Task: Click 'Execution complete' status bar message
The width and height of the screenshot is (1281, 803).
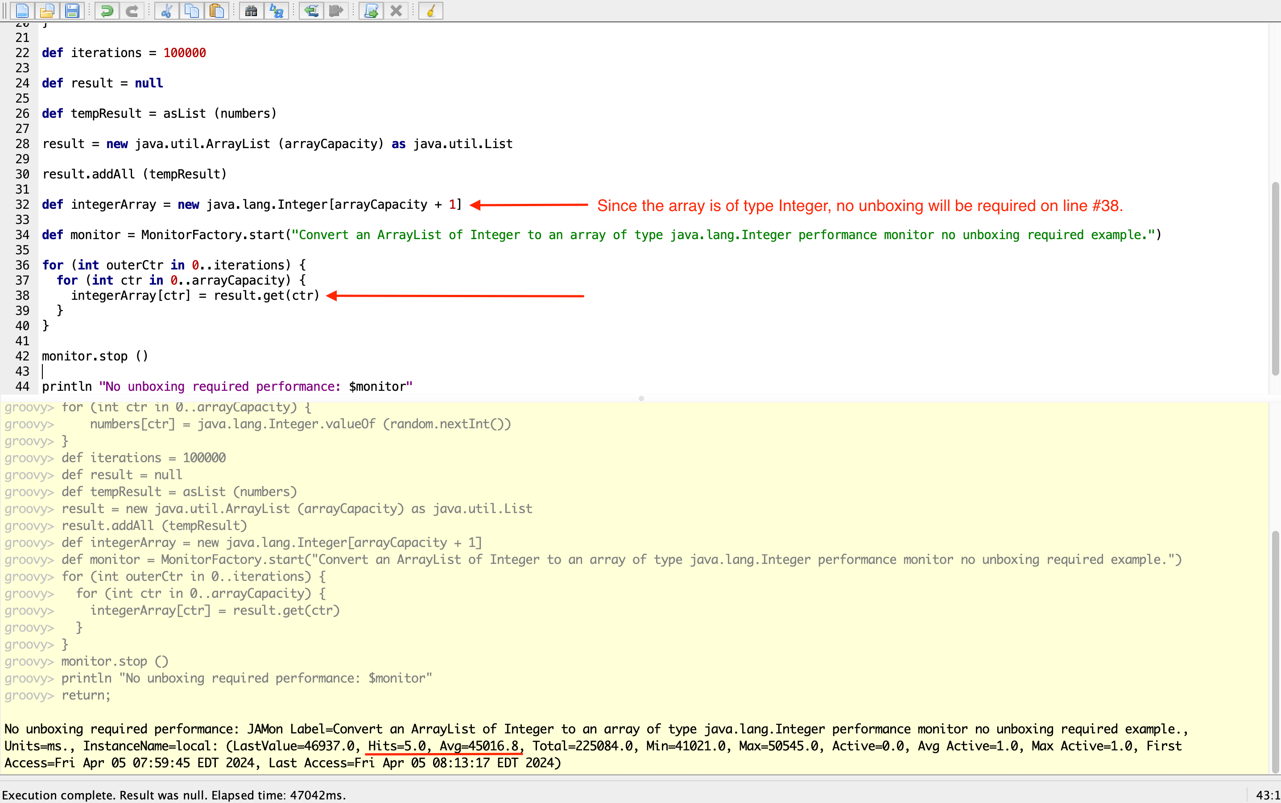Action: [x=174, y=795]
